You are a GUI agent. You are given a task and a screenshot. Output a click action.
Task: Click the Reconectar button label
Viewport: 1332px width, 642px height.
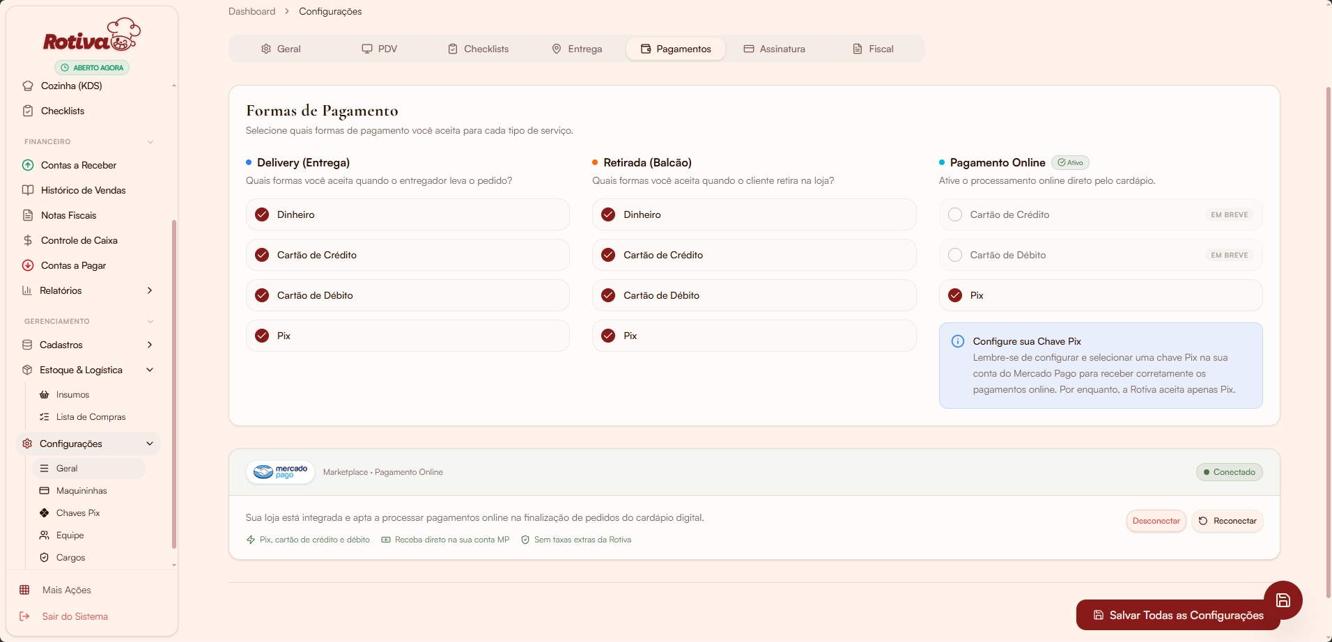click(1235, 521)
